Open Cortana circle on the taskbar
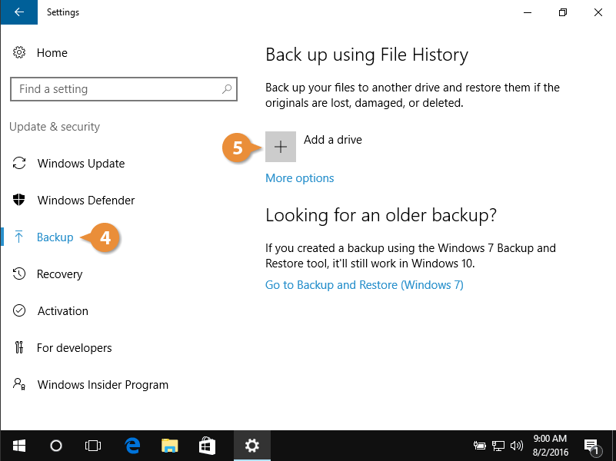Screen dimensions: 616x461 tap(56, 446)
